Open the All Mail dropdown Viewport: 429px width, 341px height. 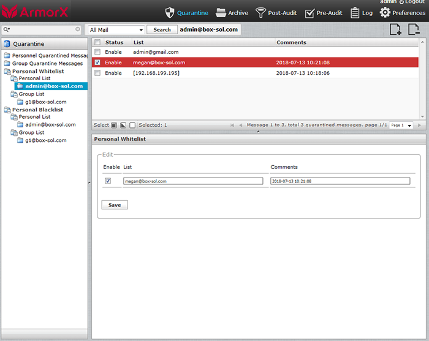116,29
